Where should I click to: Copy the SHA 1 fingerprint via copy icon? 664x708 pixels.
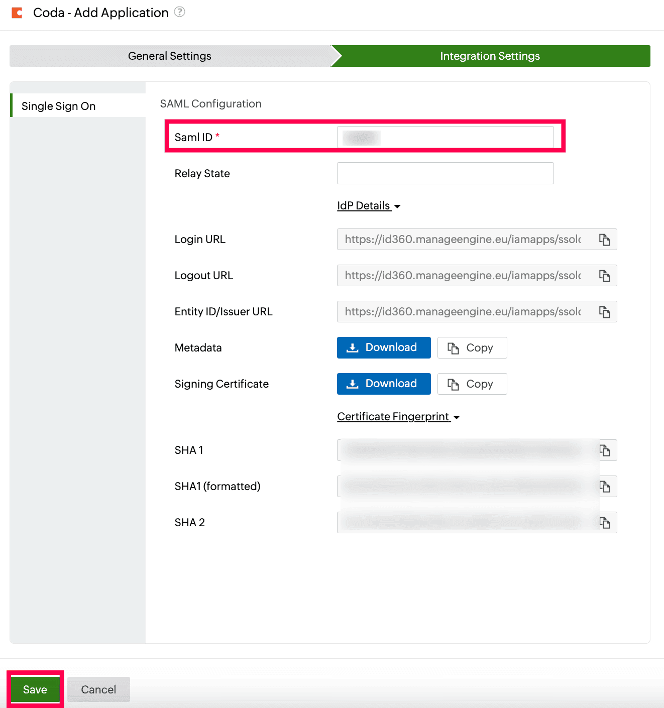(605, 450)
